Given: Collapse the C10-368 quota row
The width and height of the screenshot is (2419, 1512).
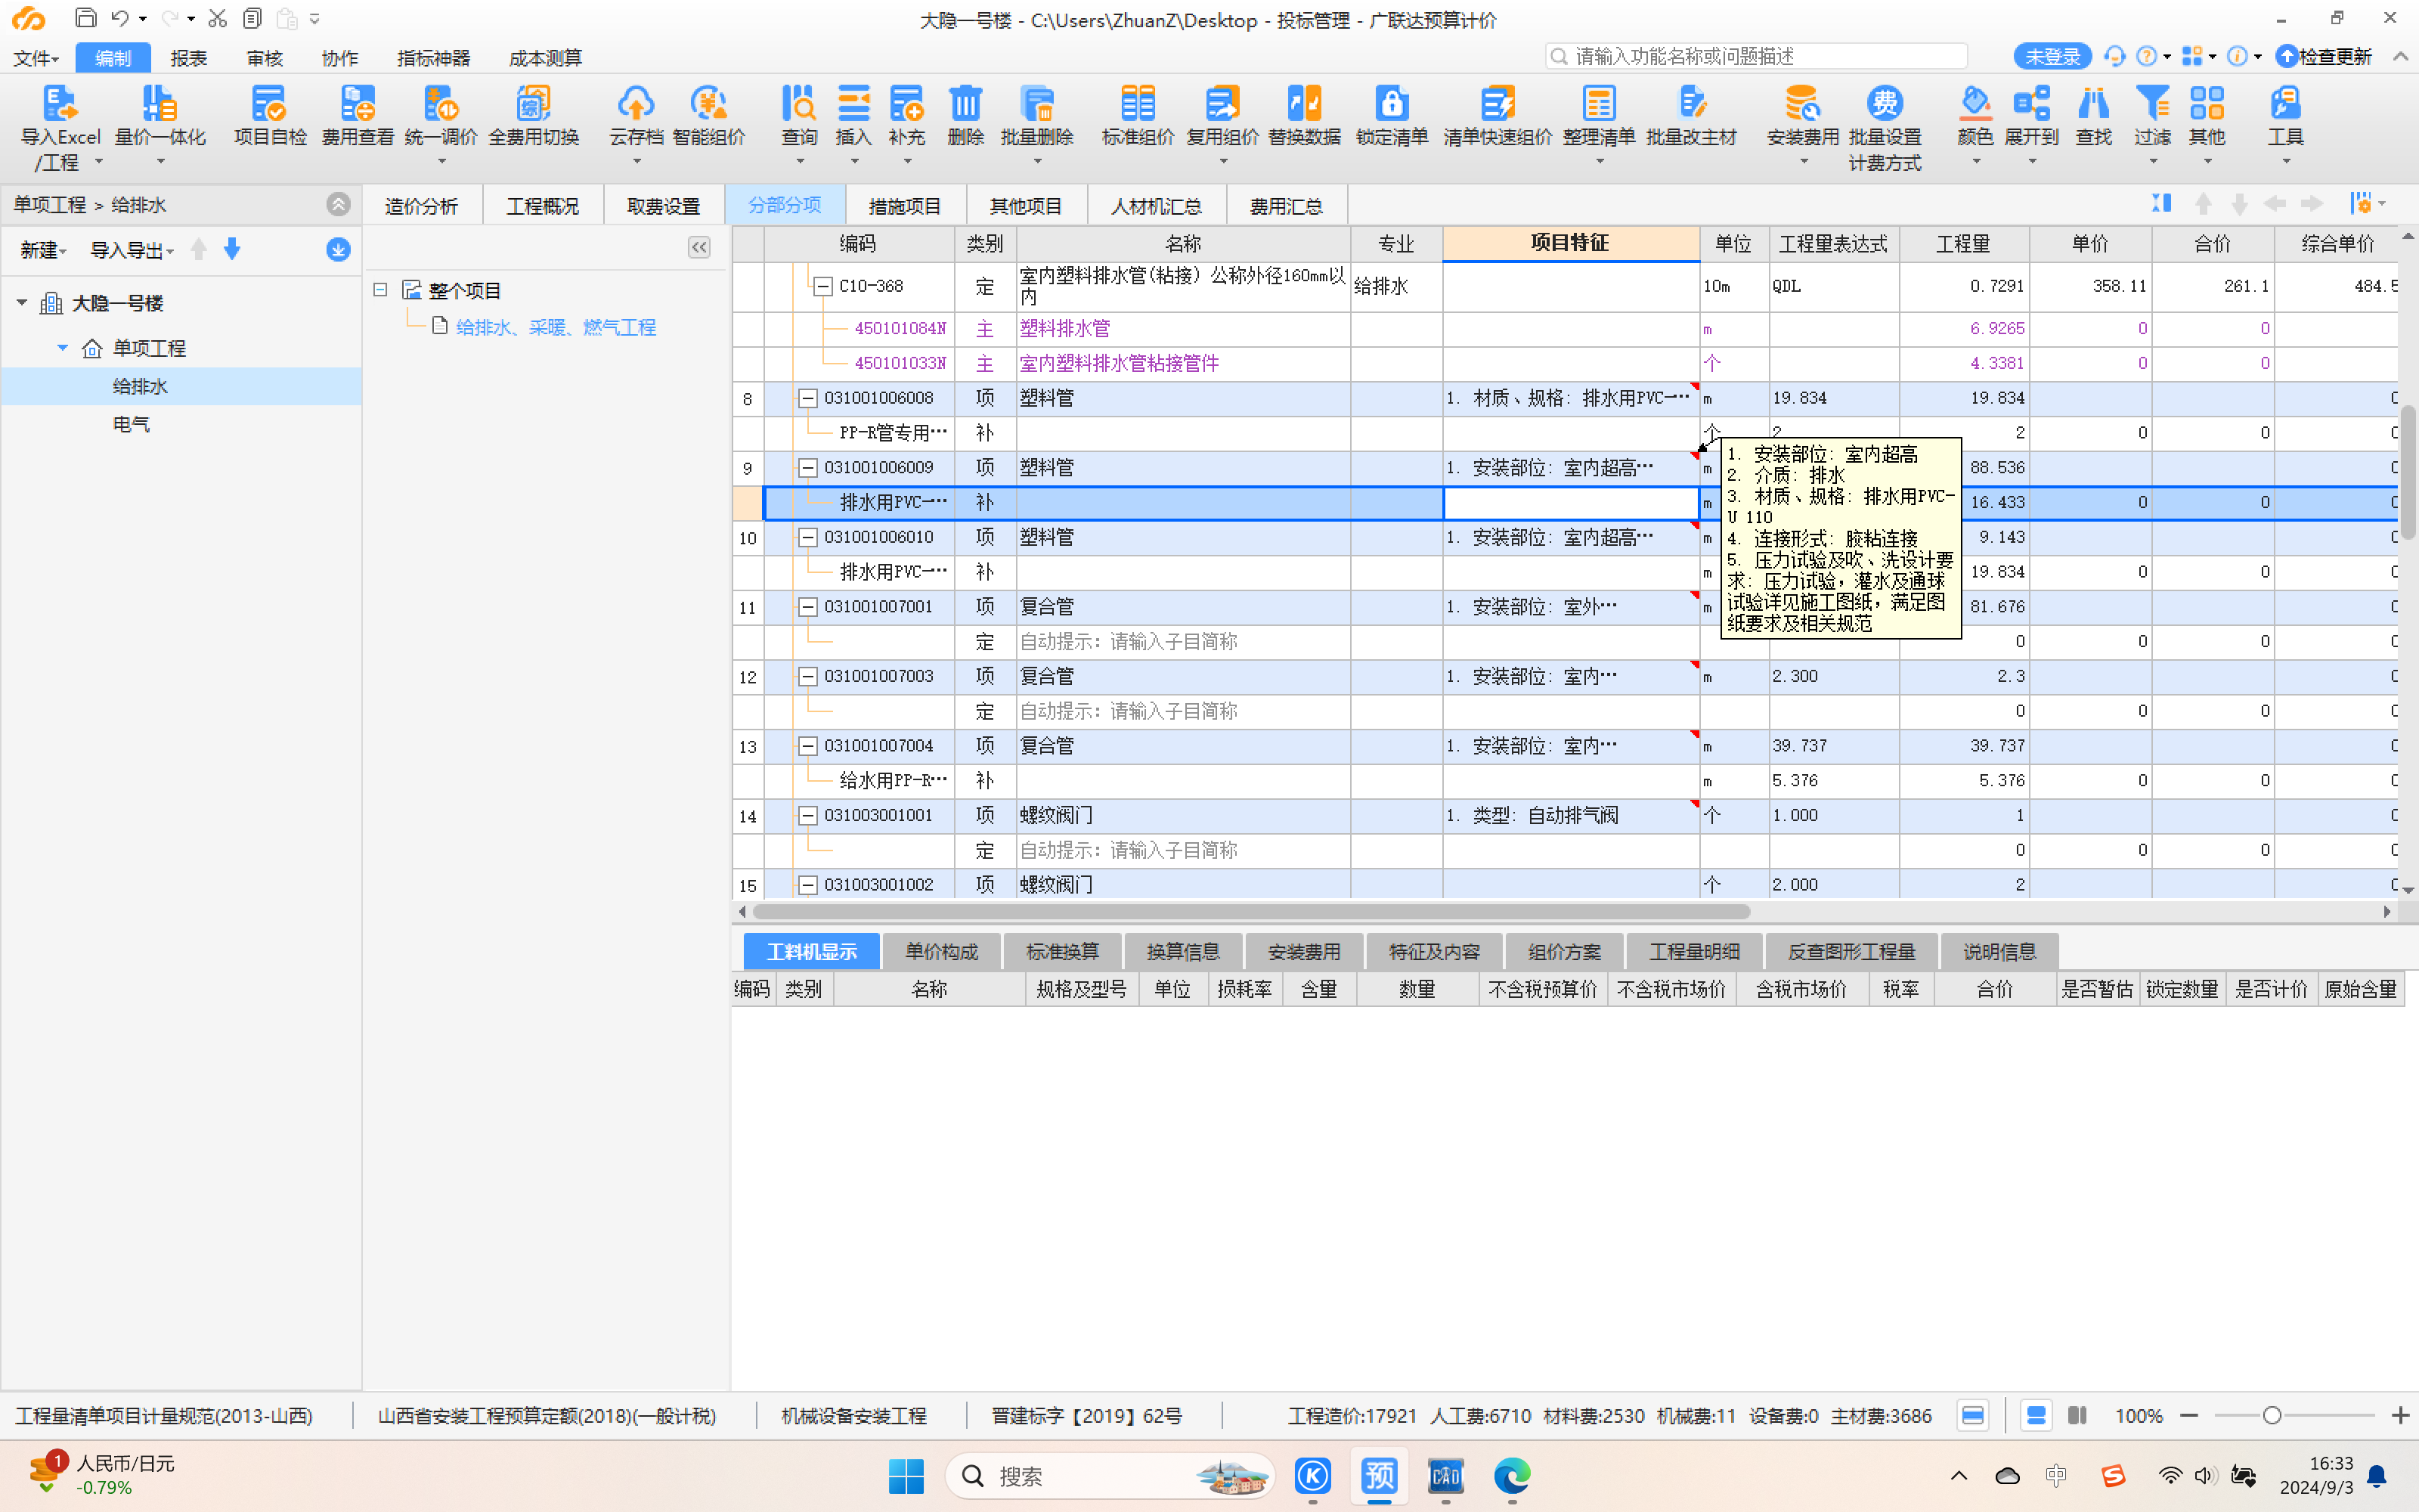Looking at the screenshot, I should click(x=822, y=286).
